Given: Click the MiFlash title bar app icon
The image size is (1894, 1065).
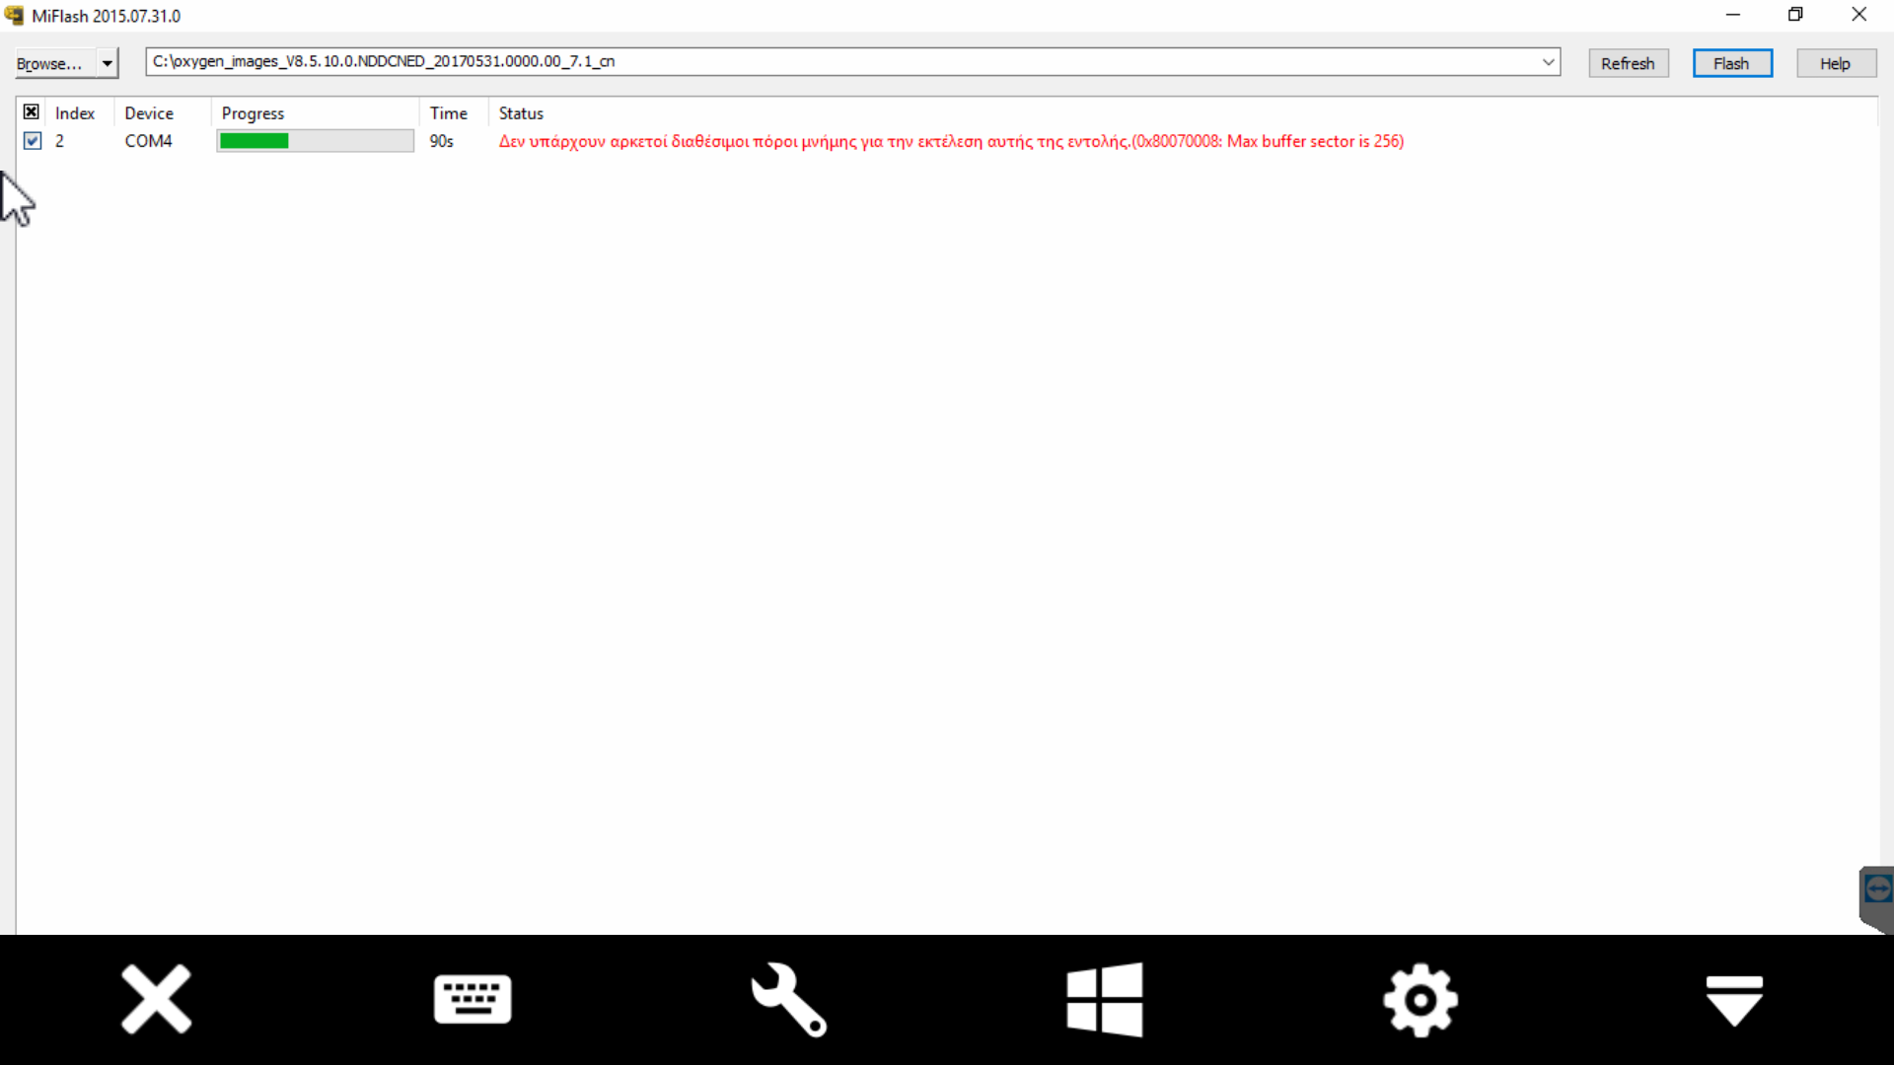Looking at the screenshot, I should point(14,16).
